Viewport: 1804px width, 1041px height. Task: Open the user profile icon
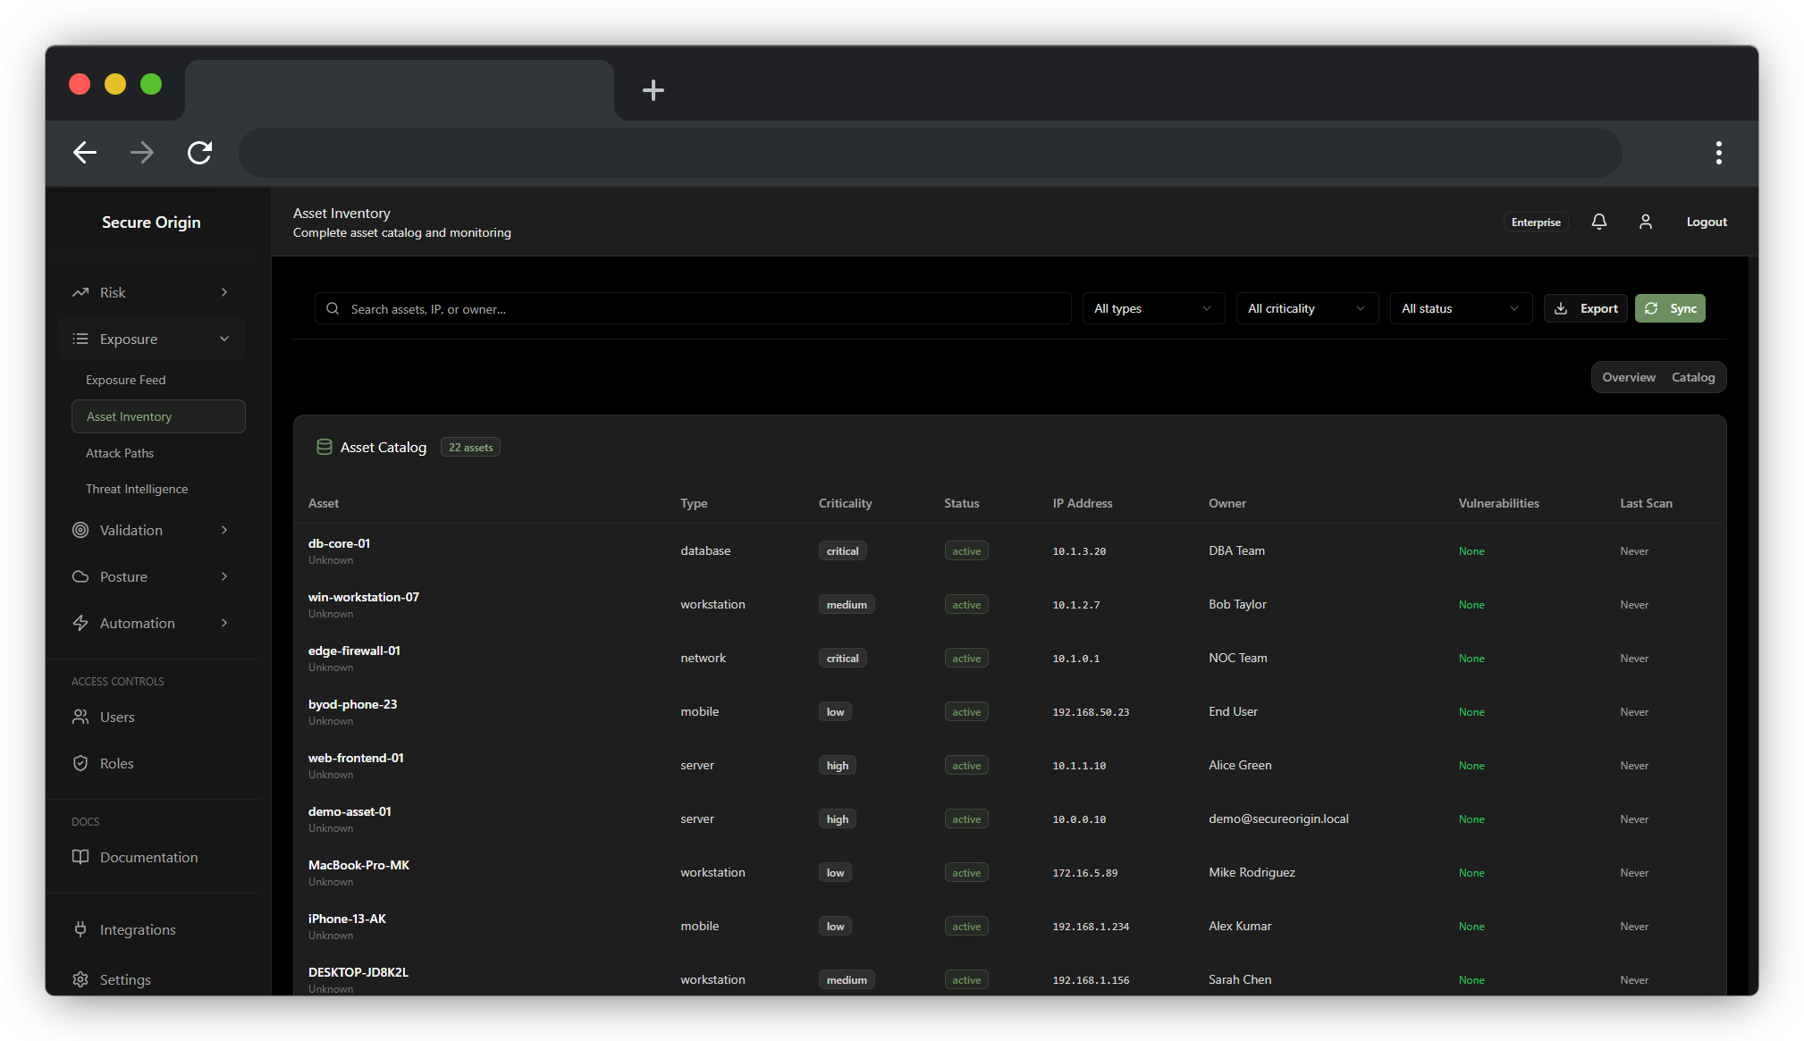click(1645, 222)
